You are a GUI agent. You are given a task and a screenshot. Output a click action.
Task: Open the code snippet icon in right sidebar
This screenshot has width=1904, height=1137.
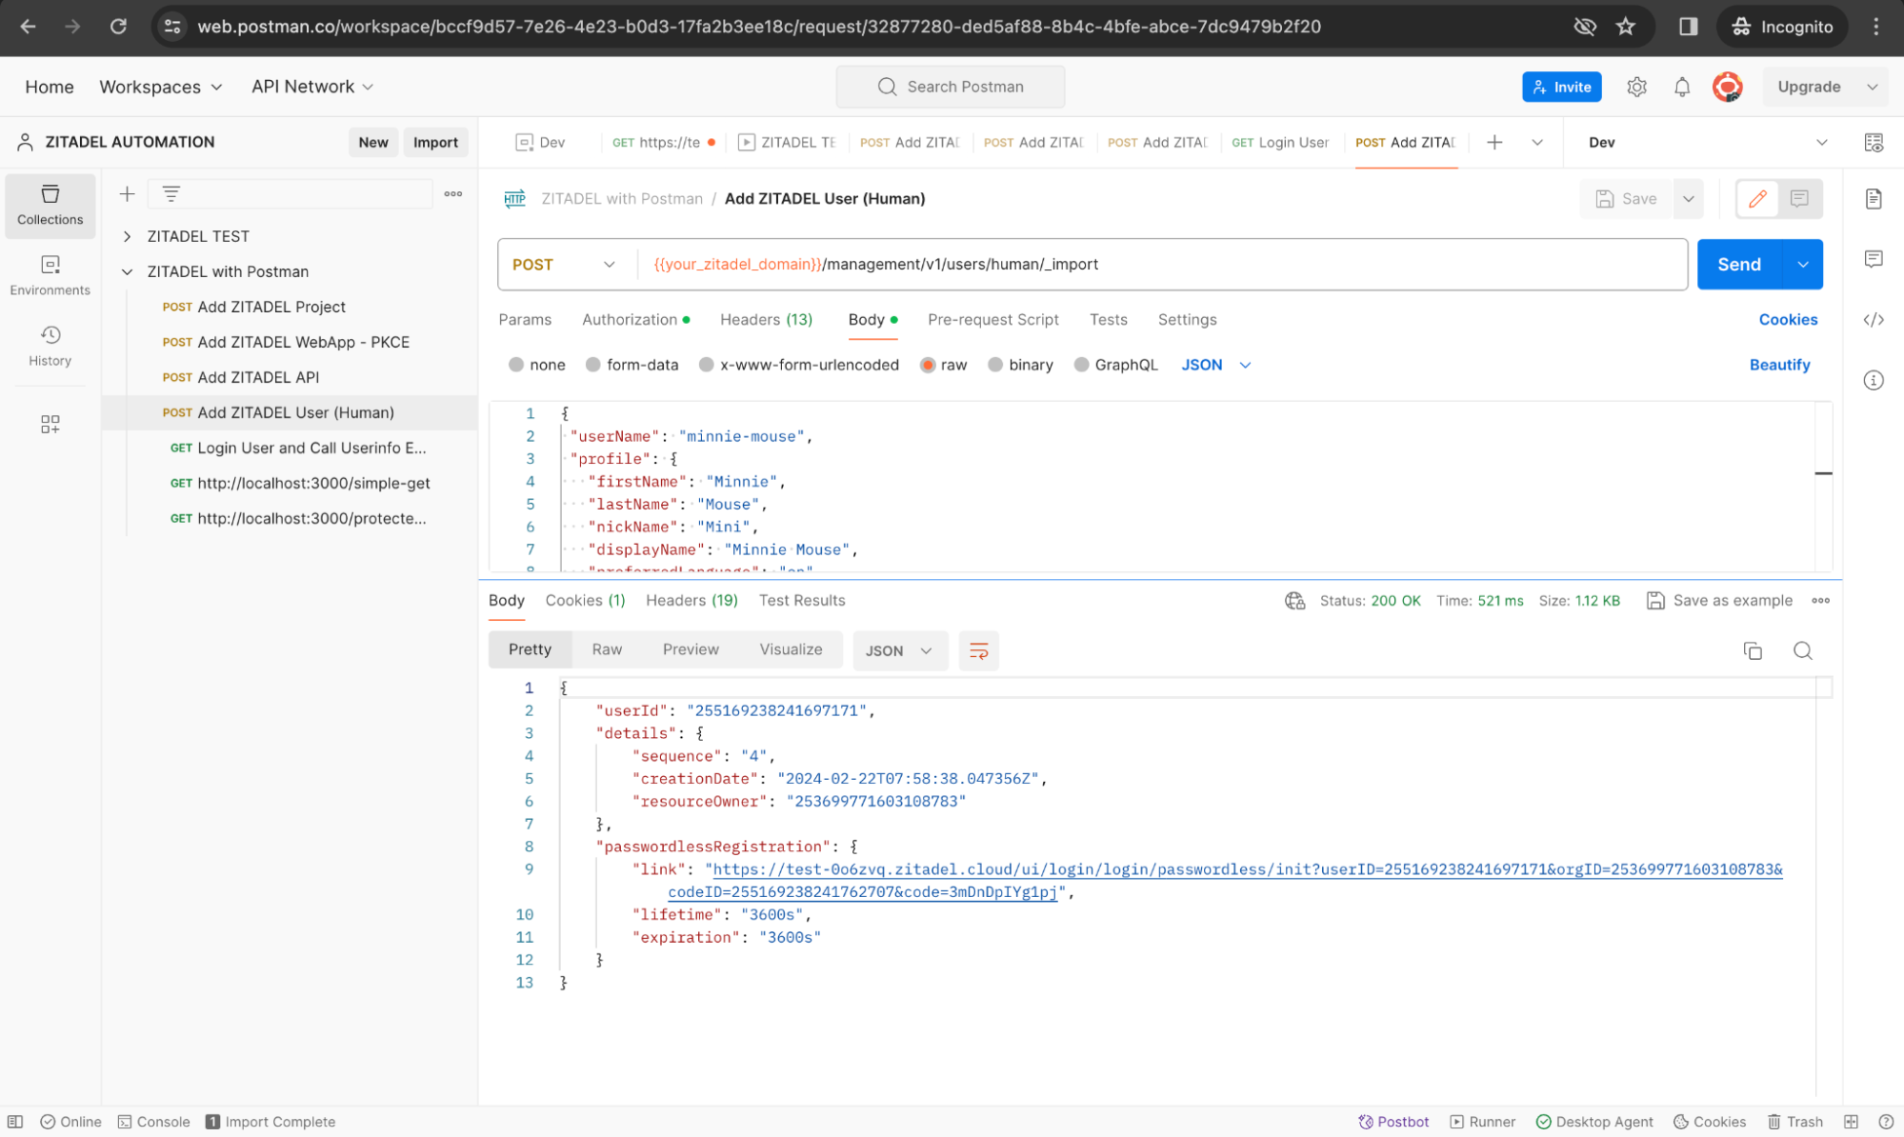coord(1873,320)
